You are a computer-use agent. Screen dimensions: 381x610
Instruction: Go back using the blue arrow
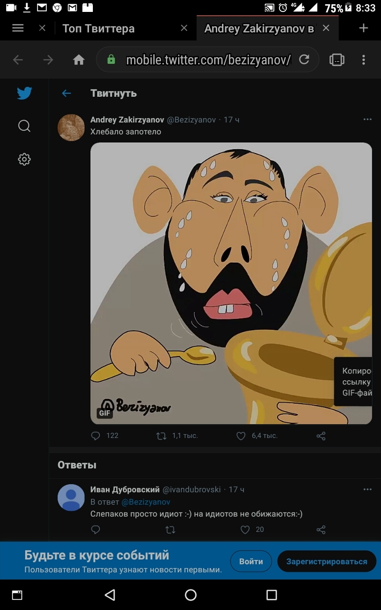pos(66,93)
